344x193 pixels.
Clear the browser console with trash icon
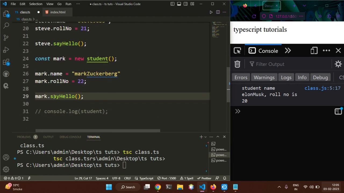click(237, 64)
